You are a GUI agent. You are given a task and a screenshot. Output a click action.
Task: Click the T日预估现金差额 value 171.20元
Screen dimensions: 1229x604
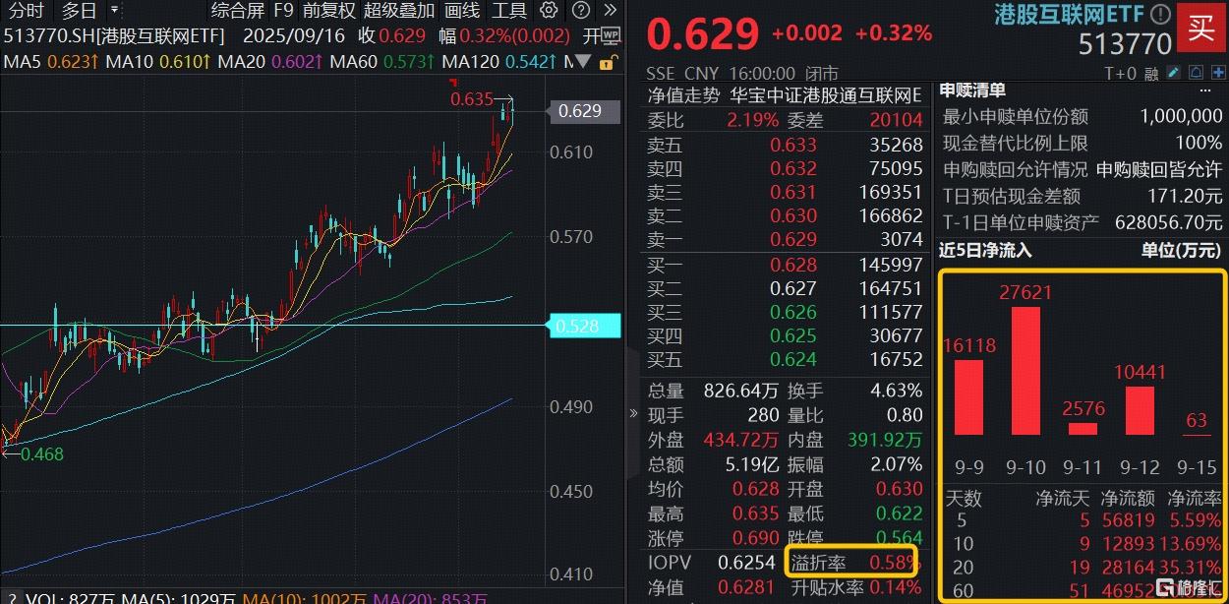point(1185,196)
